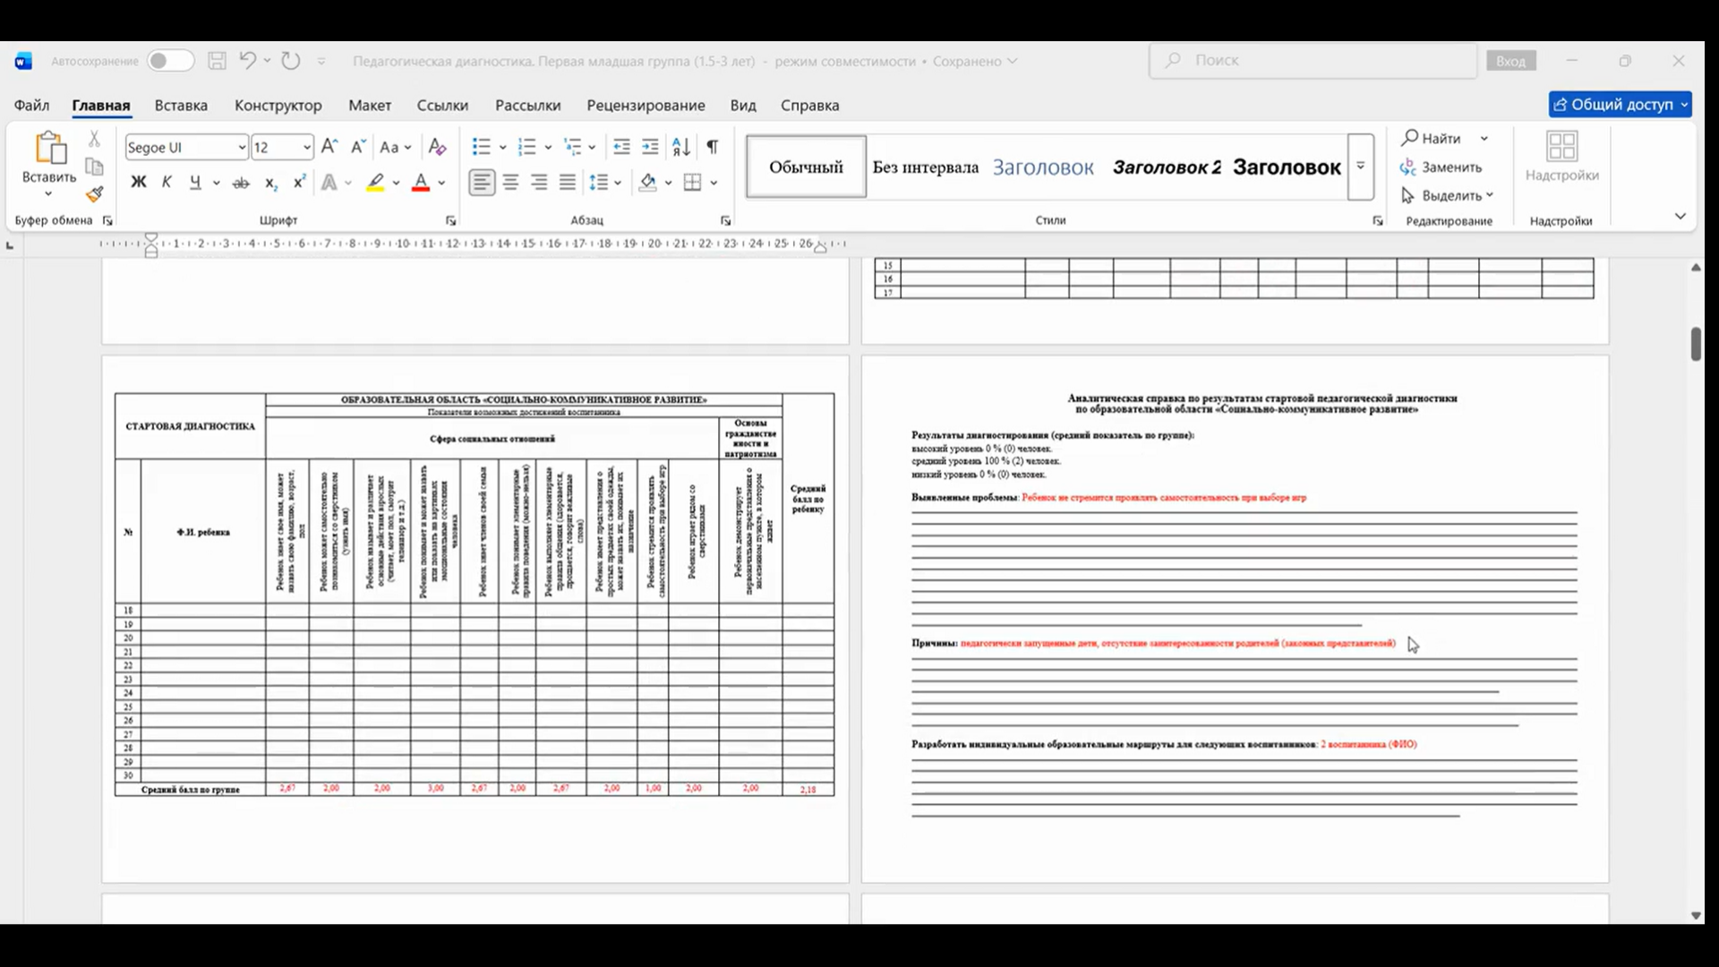Toggle the paragraph marks (¶) icon
Image resolution: width=1719 pixels, height=967 pixels.
[713, 147]
